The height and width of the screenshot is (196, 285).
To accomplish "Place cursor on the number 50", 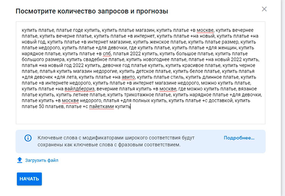I will click(42, 107).
